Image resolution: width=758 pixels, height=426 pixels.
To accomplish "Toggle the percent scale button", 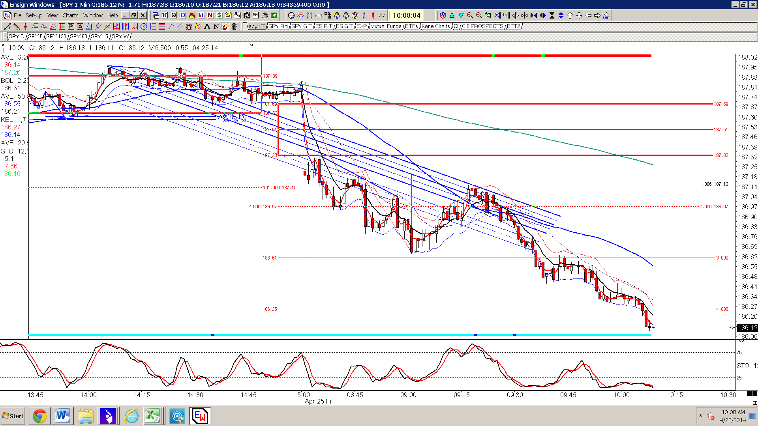I will tap(497, 15).
